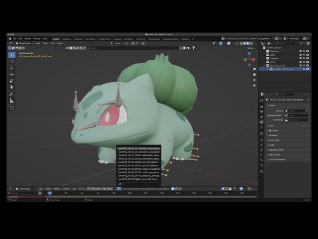Click the Push Down button

click(x=94, y=189)
